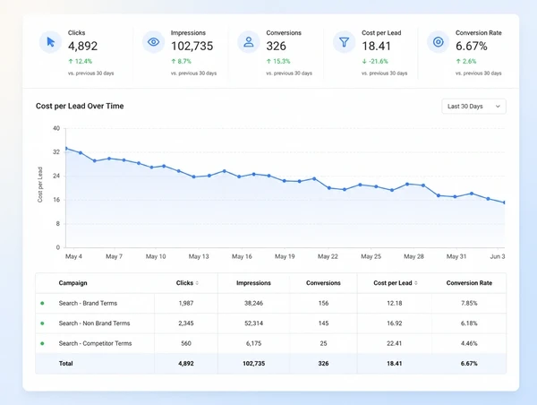The height and width of the screenshot is (405, 537).
Task: Open the Last 30 Days dropdown
Action: pyautogui.click(x=473, y=107)
